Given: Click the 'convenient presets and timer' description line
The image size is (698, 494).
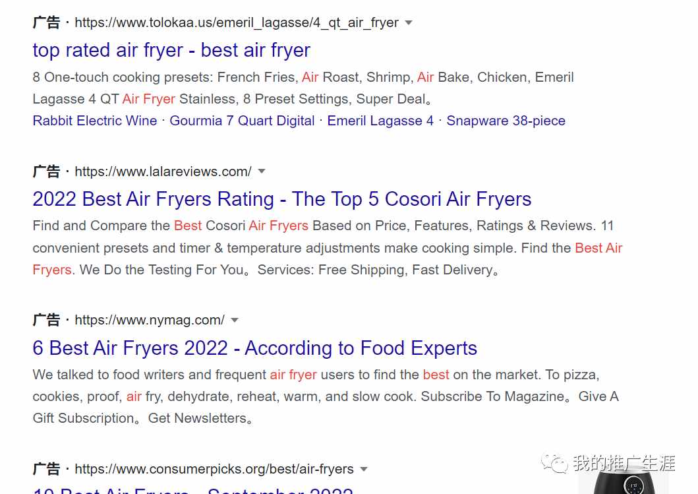Looking at the screenshot, I should pos(327,248).
